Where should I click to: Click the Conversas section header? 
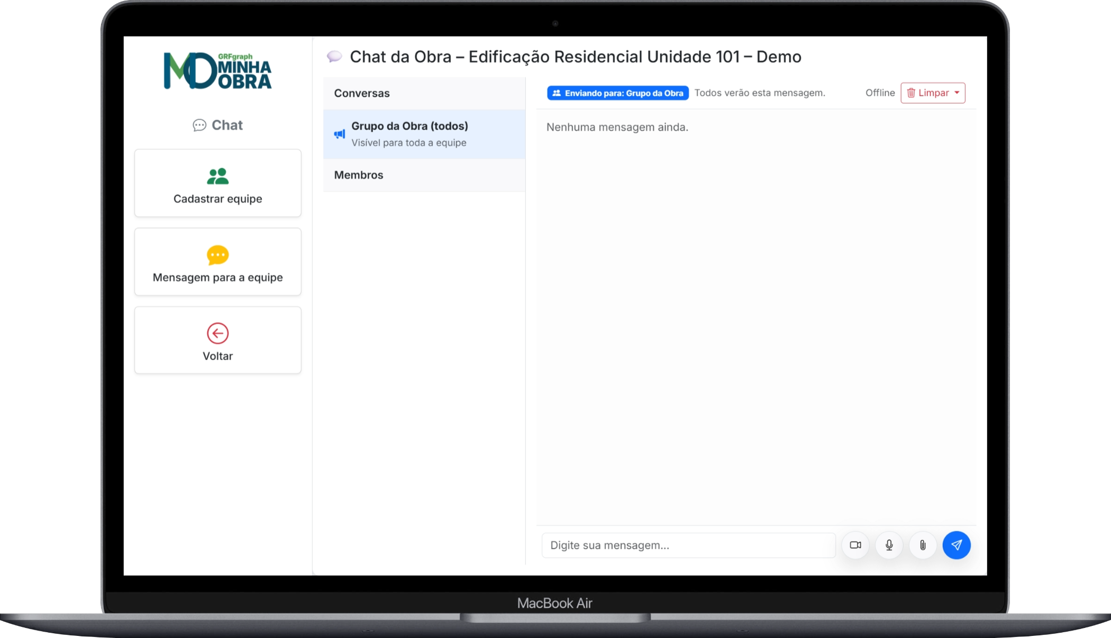pos(362,93)
